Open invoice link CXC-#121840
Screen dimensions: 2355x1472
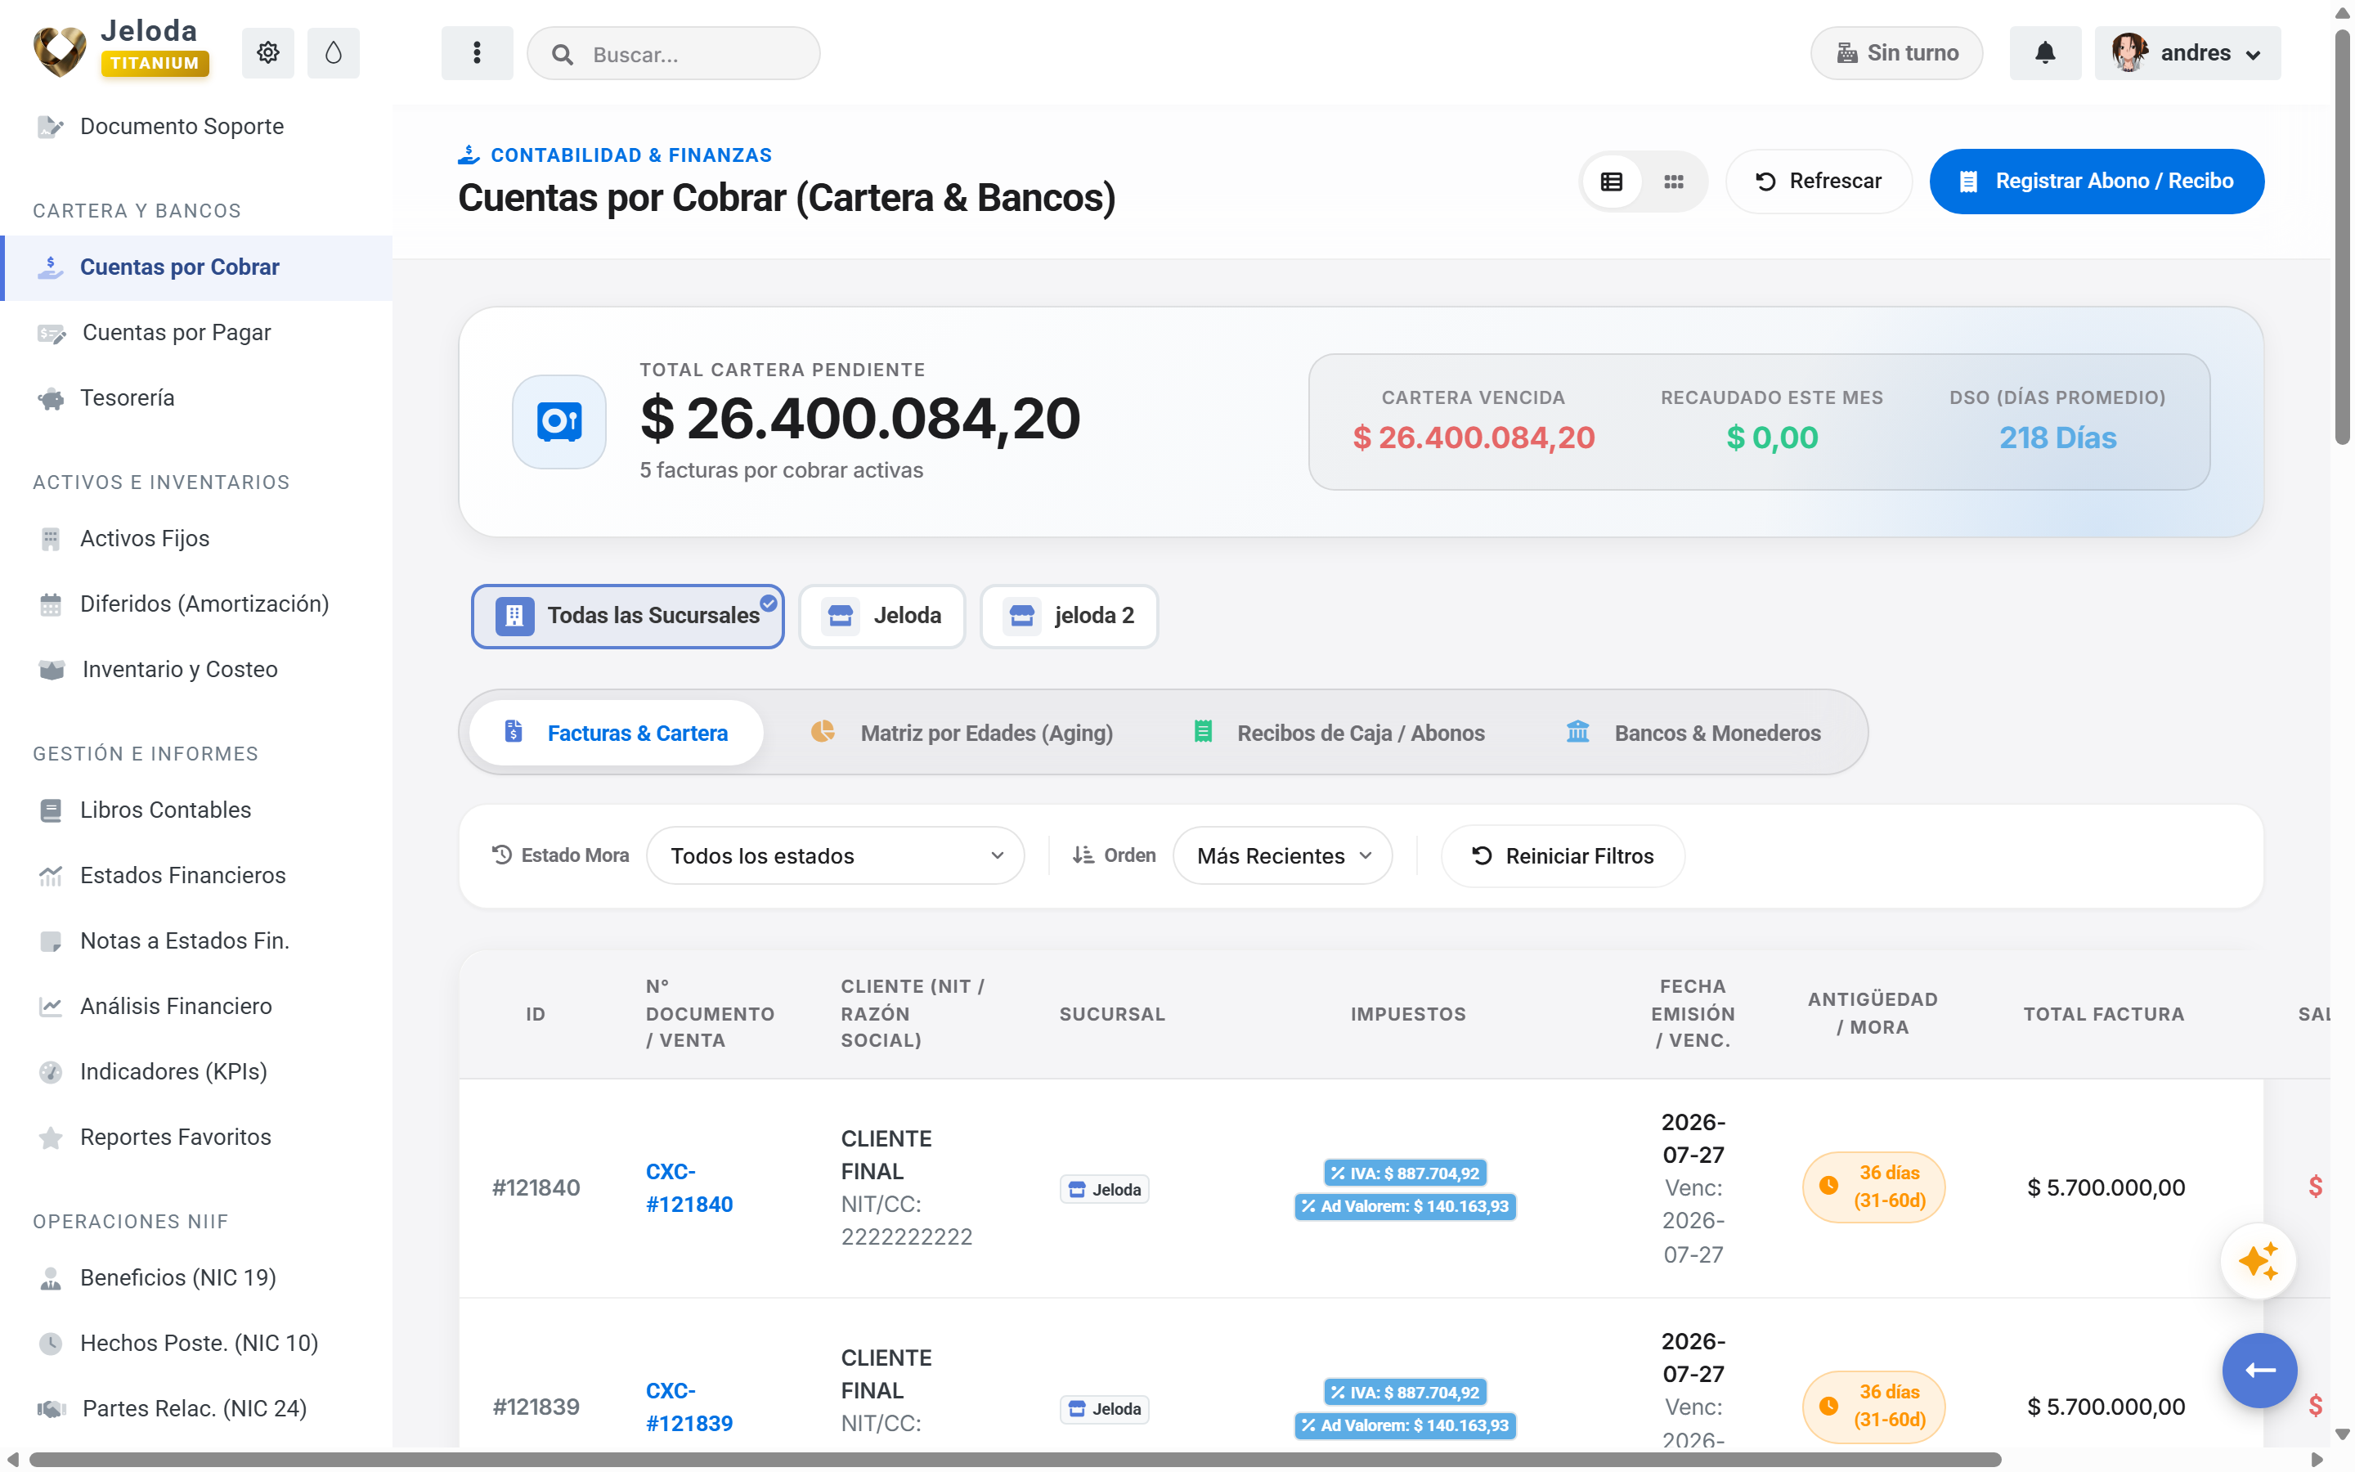[689, 1187]
